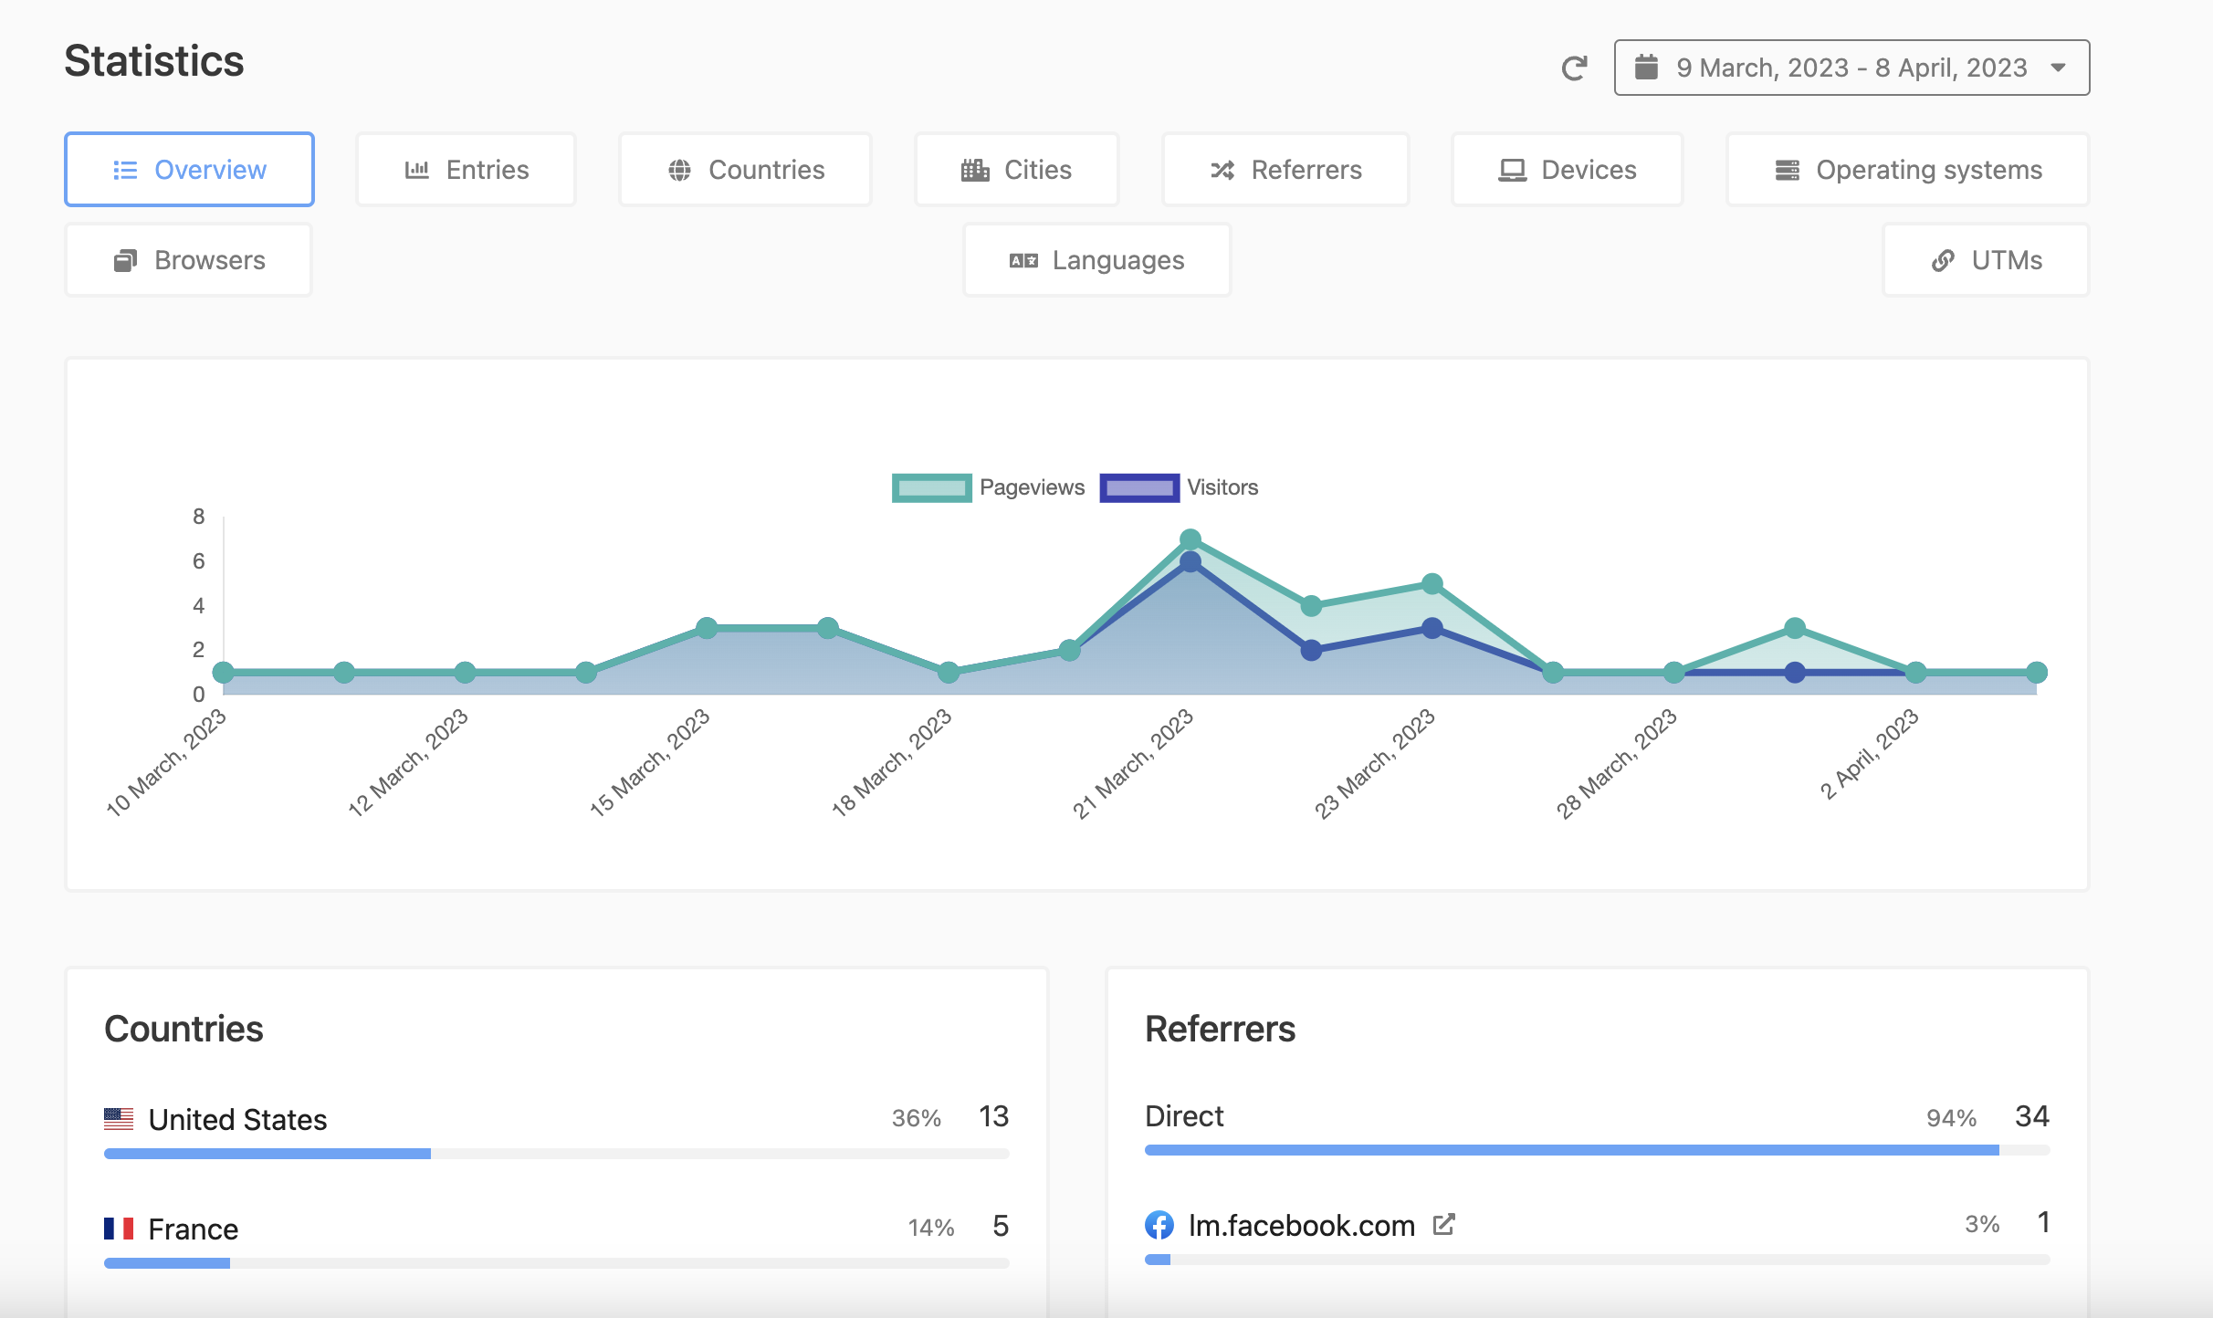Expand the 9 March – 8 April date selector
The image size is (2213, 1318).
tap(1851, 68)
